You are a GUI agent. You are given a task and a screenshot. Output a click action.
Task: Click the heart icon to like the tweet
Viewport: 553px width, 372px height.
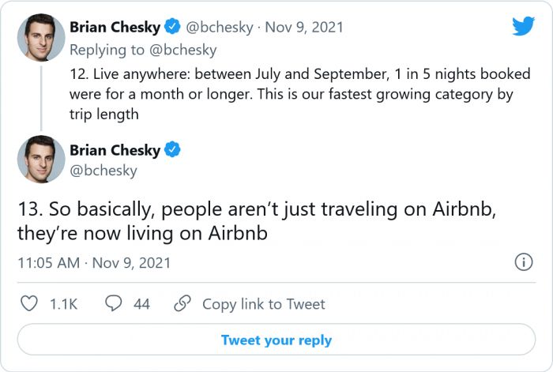29,304
